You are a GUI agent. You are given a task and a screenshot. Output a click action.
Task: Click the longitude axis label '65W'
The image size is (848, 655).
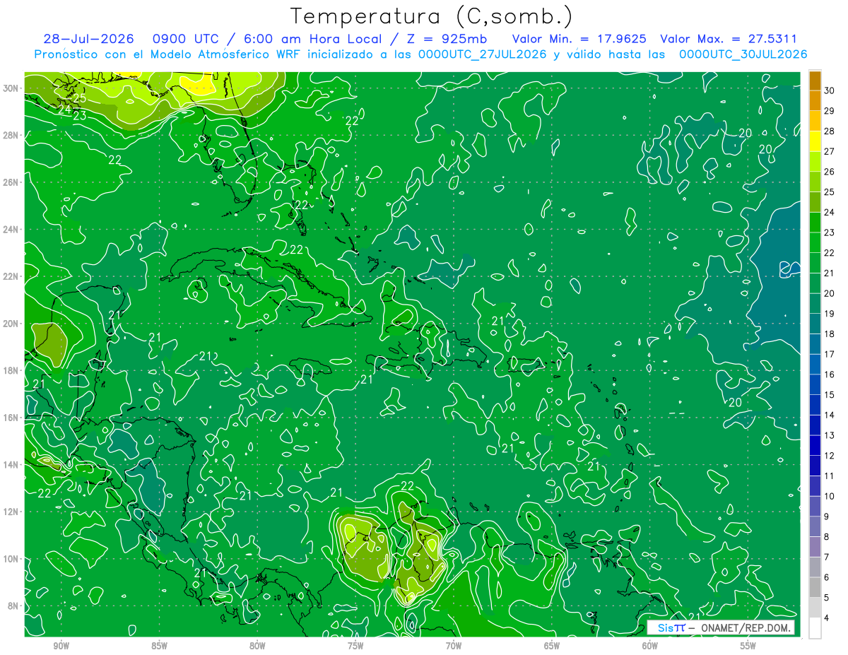pyautogui.click(x=552, y=646)
